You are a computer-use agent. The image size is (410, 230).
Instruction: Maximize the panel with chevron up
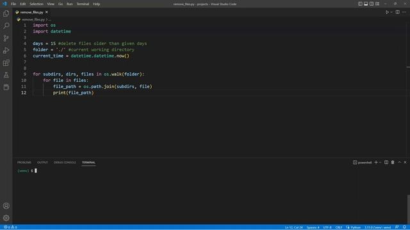(x=399, y=162)
